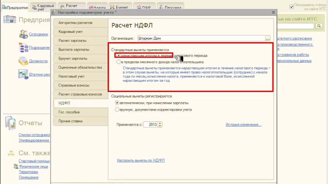Open the Алгоритмы расчетов section
The width and height of the screenshot is (328, 184).
[80, 23]
